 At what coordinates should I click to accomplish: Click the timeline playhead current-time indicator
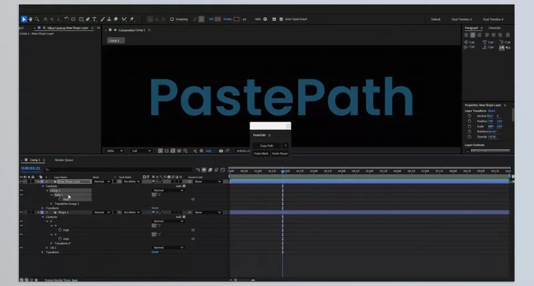point(283,171)
